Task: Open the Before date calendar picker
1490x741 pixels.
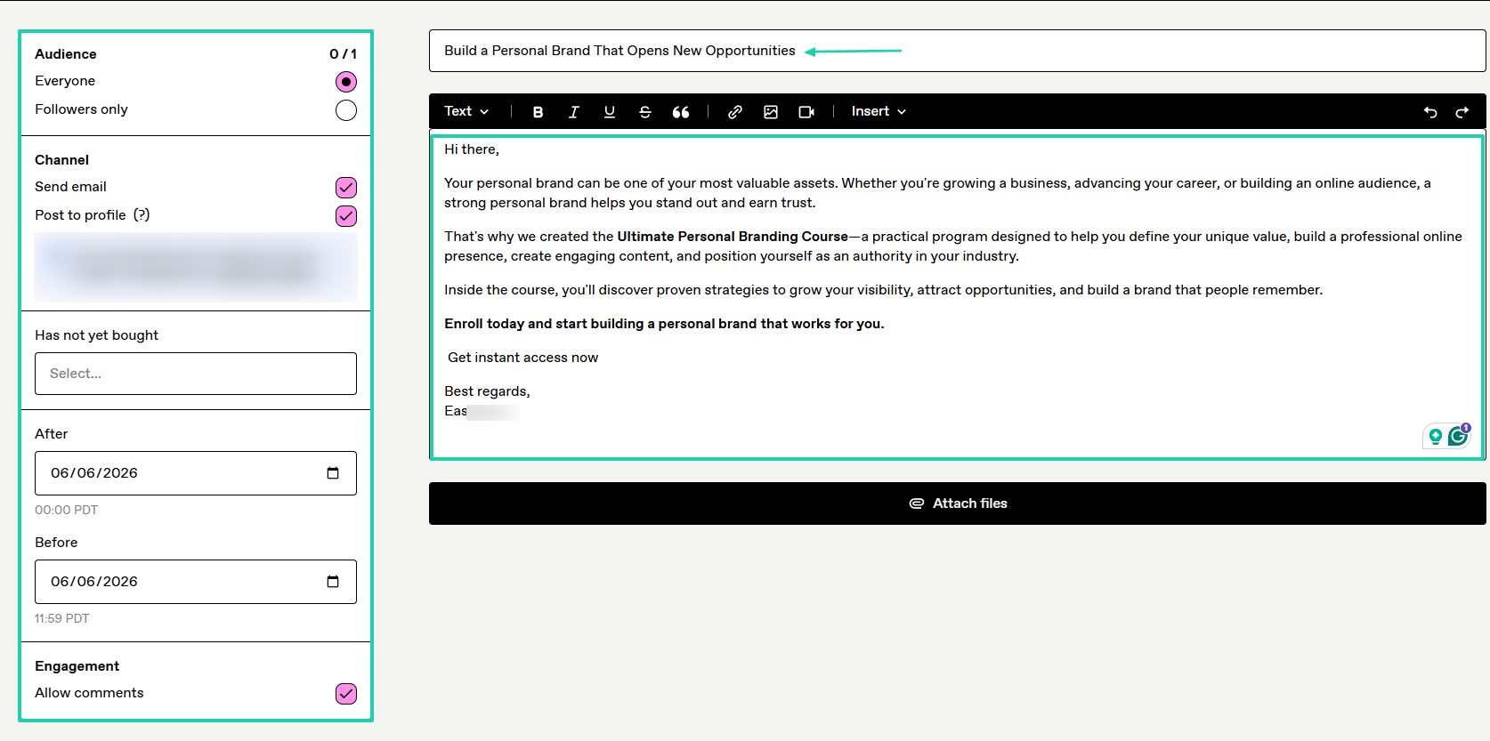Action: tap(333, 582)
